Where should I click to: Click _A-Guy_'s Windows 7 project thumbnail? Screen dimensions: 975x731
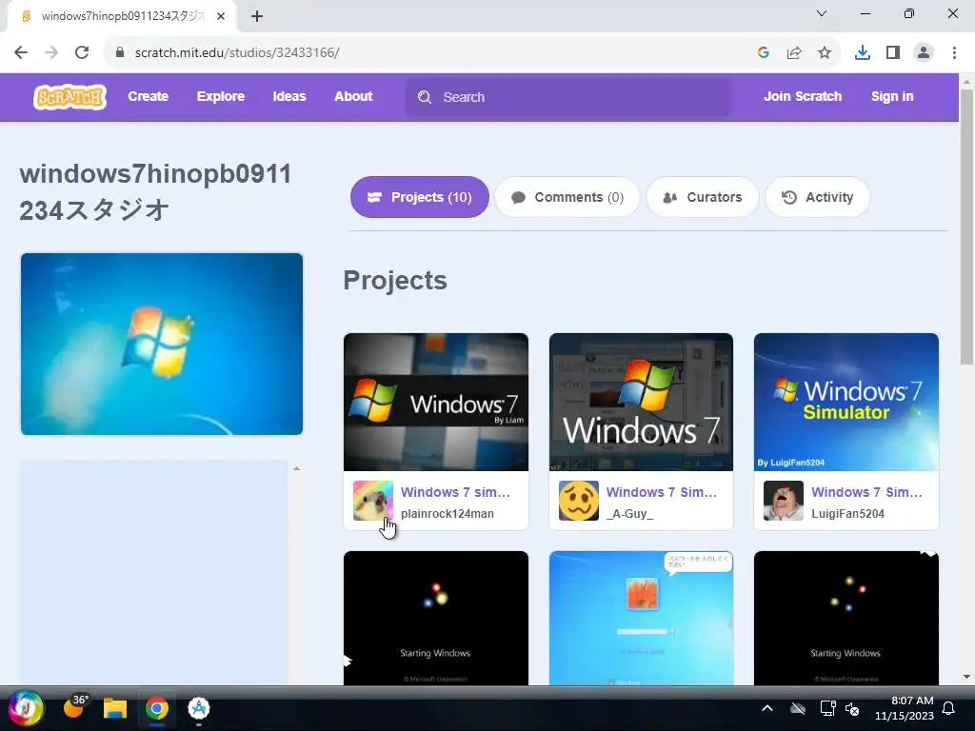pyautogui.click(x=641, y=403)
